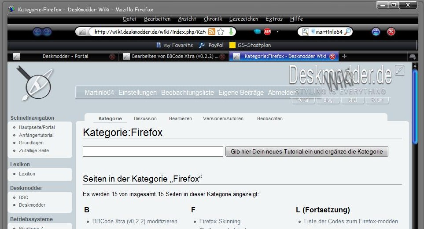Click the search magnifier go icon
This screenshot has height=229, width=424.
[x=348, y=32]
